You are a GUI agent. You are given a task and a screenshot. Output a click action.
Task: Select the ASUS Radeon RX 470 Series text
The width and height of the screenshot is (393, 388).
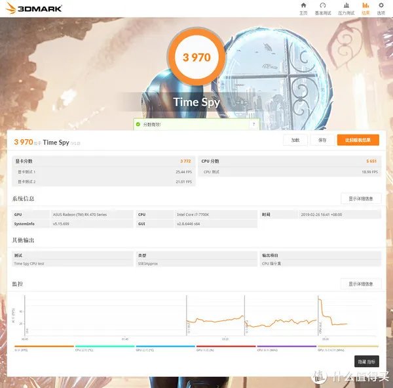[80, 215]
